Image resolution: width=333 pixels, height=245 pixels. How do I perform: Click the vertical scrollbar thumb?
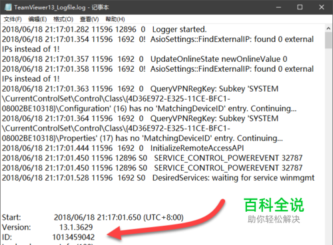point(328,41)
